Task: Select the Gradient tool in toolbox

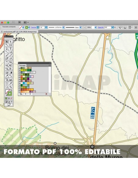Action: pos(11,73)
